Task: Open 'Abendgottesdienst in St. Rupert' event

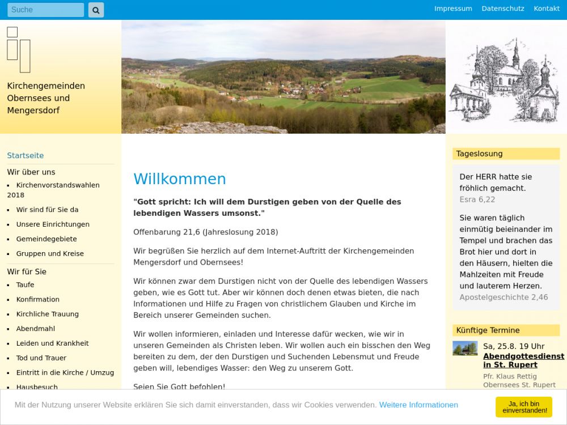Action: point(523,360)
